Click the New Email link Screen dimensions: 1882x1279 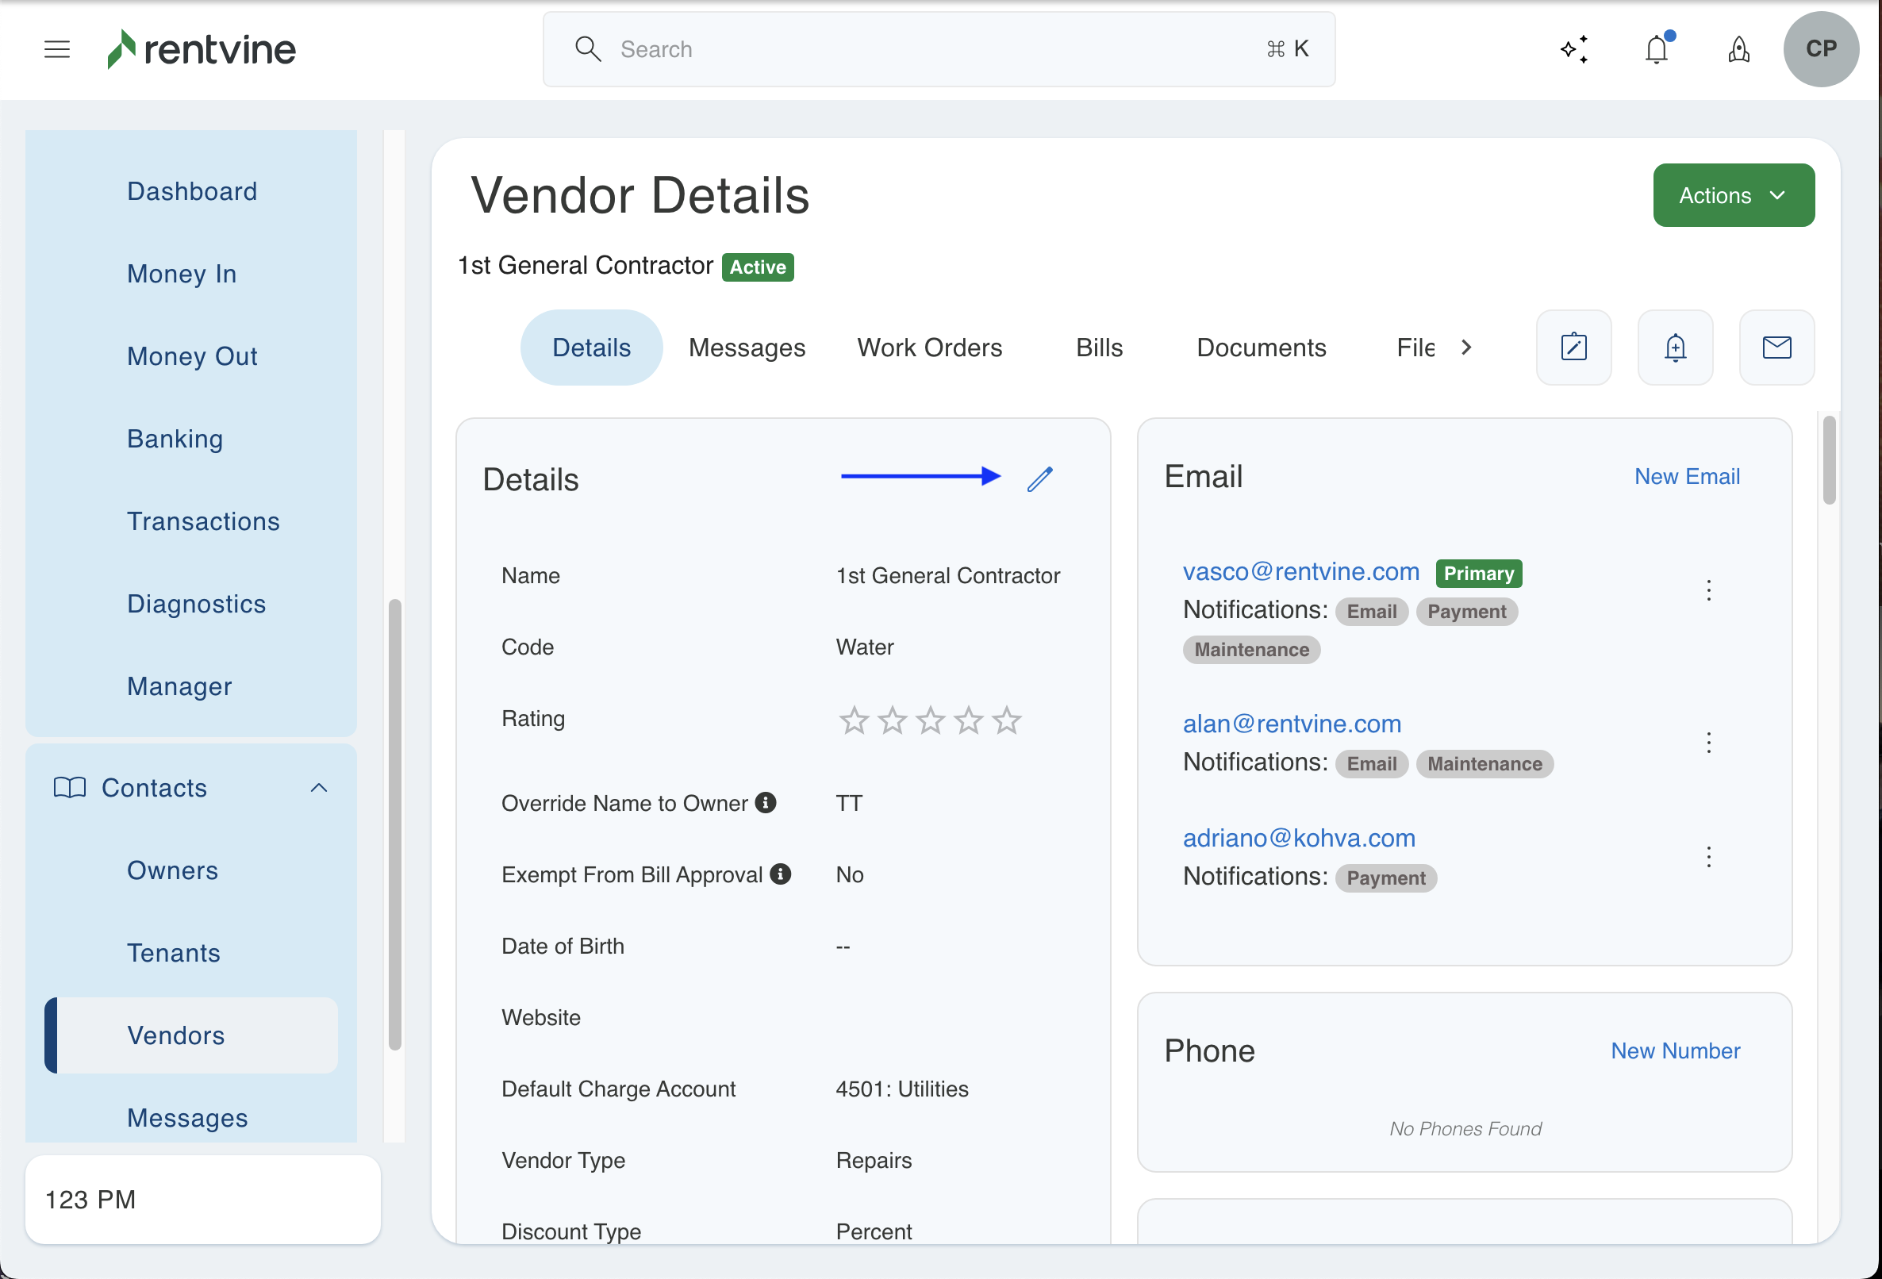(1687, 476)
